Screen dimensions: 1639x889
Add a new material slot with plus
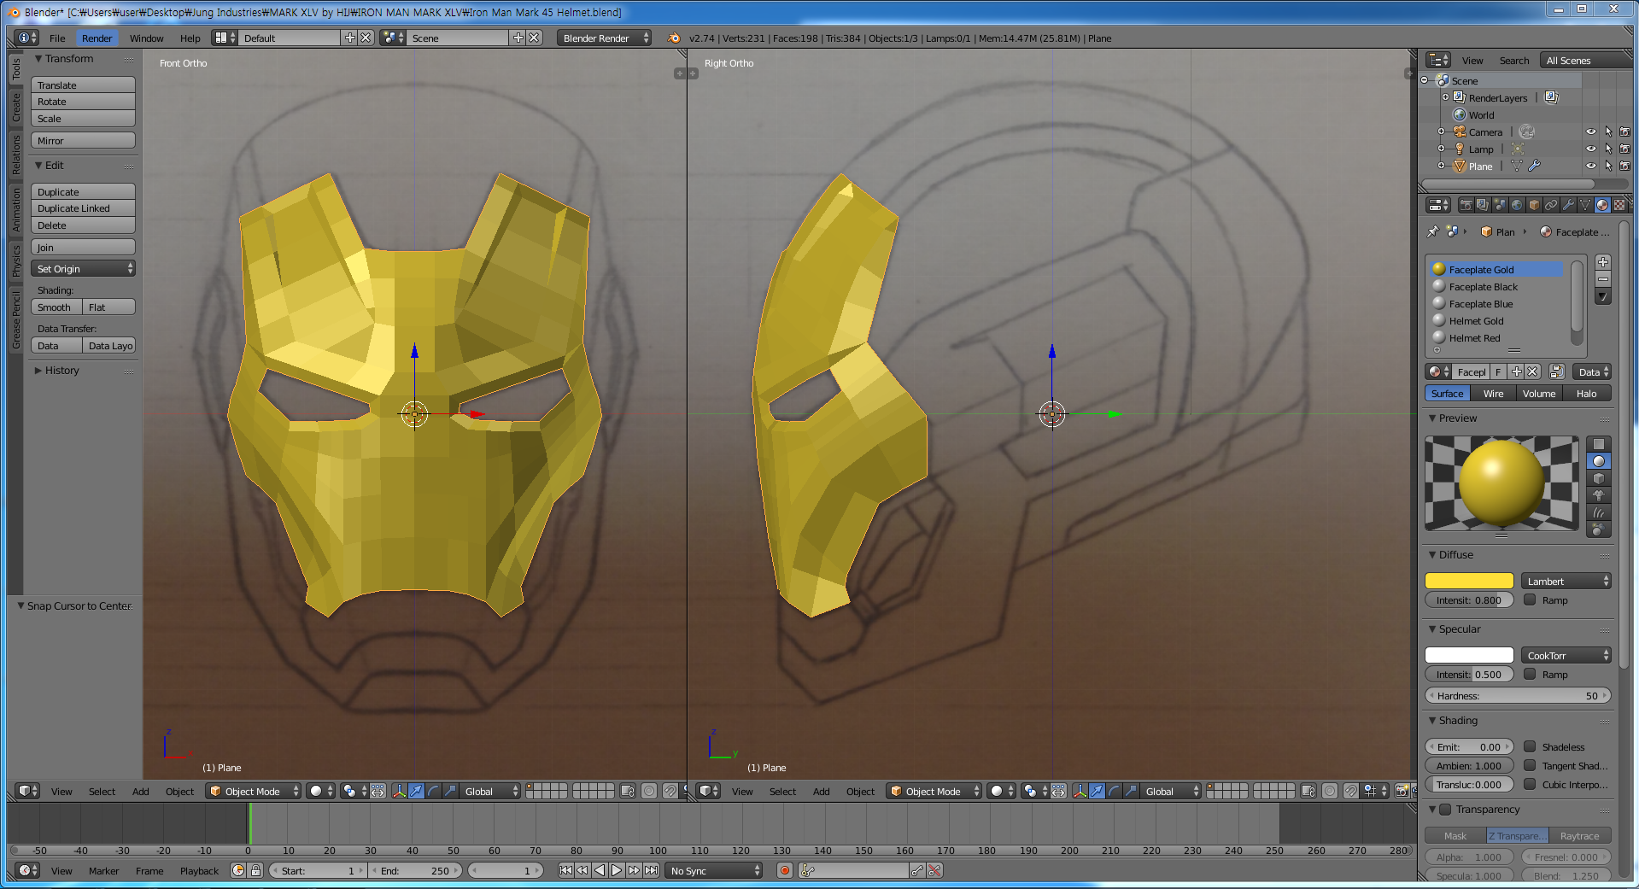(x=1603, y=262)
